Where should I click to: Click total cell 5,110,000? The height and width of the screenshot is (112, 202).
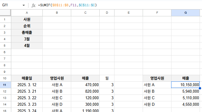(x=185, y=98)
